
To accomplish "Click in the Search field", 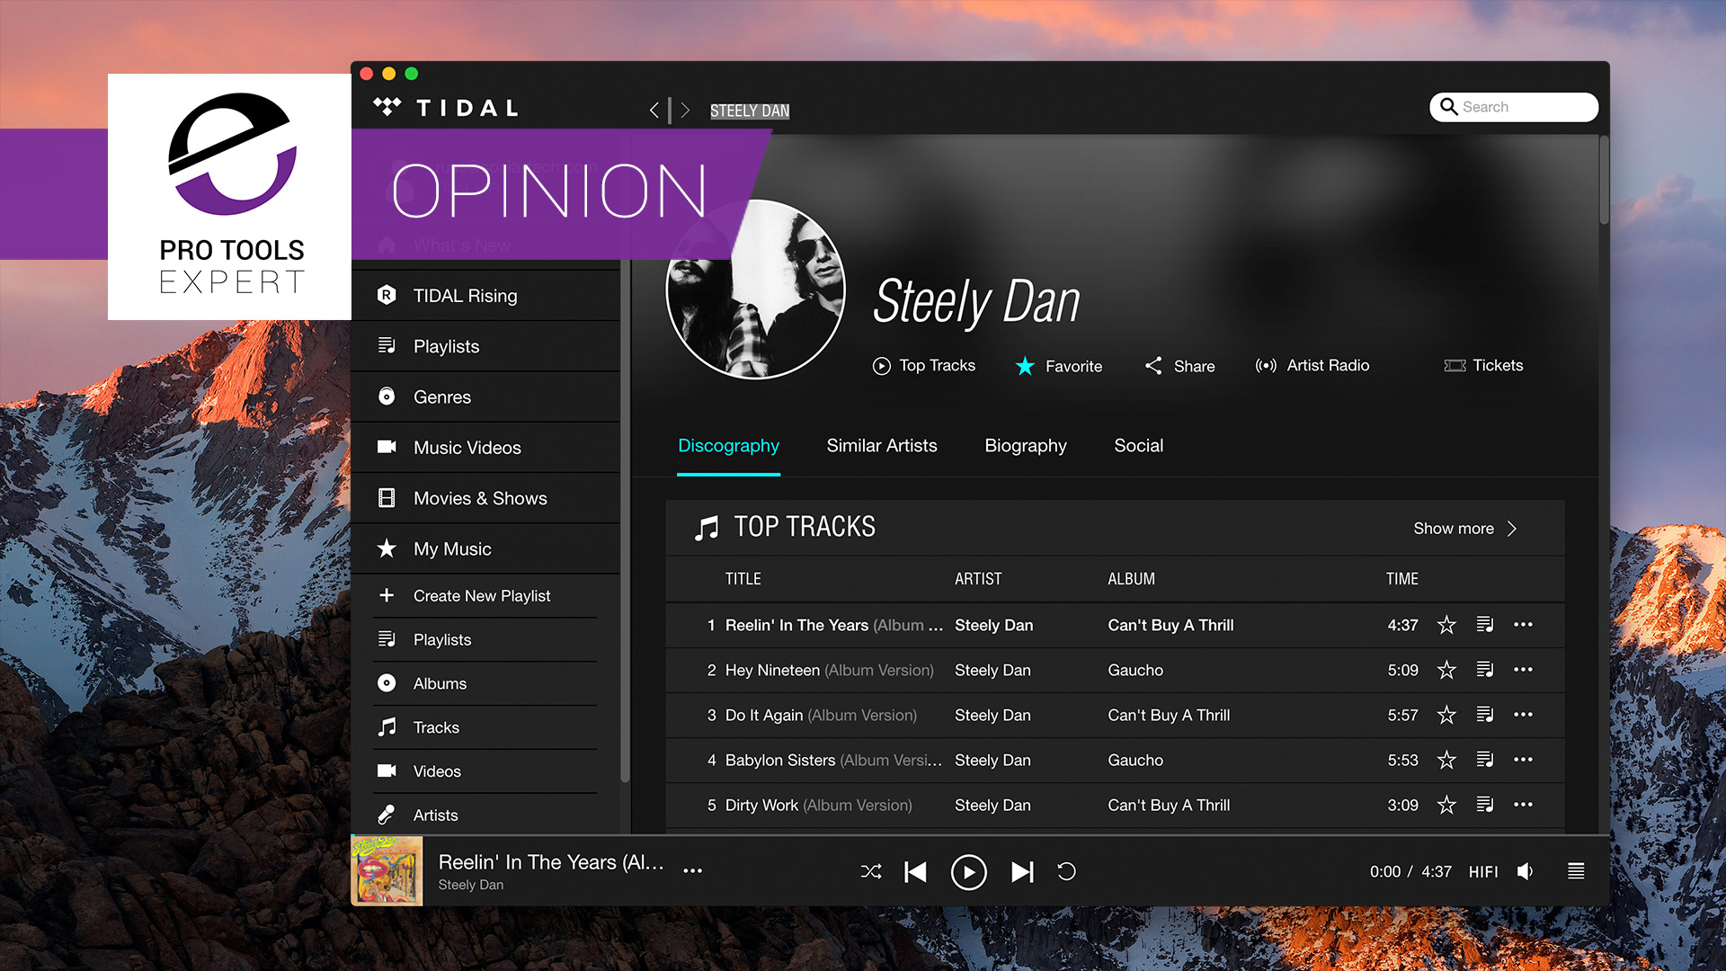I will [x=1514, y=107].
